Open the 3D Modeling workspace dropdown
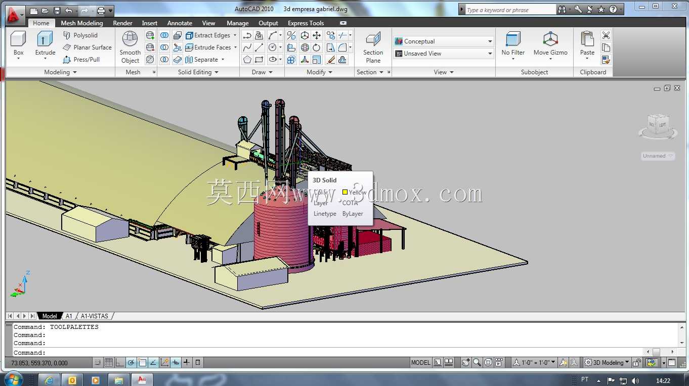This screenshot has height=386, width=689. coord(607,362)
